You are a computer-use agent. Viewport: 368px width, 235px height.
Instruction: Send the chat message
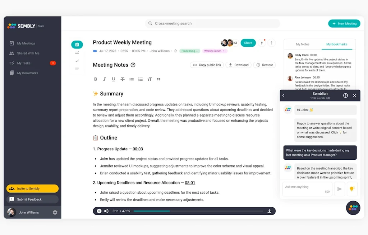pyautogui.click(x=339, y=189)
